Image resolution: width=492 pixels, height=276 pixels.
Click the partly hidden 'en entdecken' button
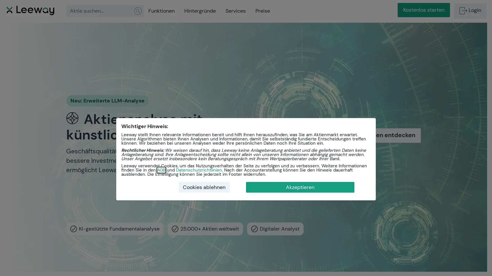click(x=398, y=135)
